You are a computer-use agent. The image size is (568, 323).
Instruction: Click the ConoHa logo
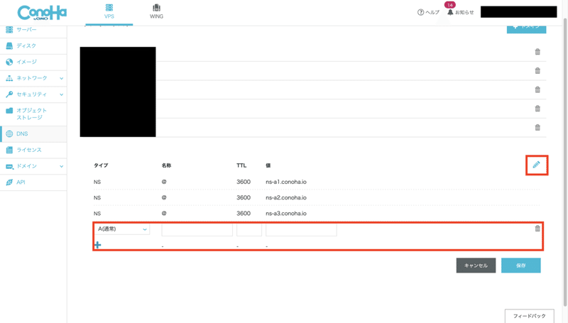click(42, 13)
